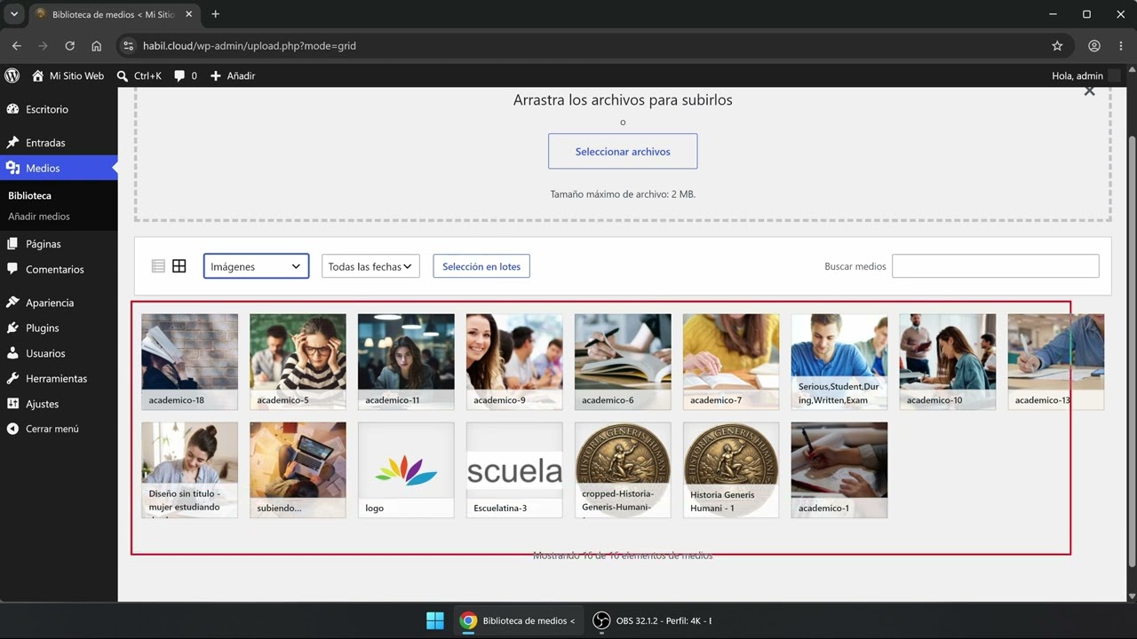Open Herramientas menu
1137x639 pixels.
coord(59,378)
